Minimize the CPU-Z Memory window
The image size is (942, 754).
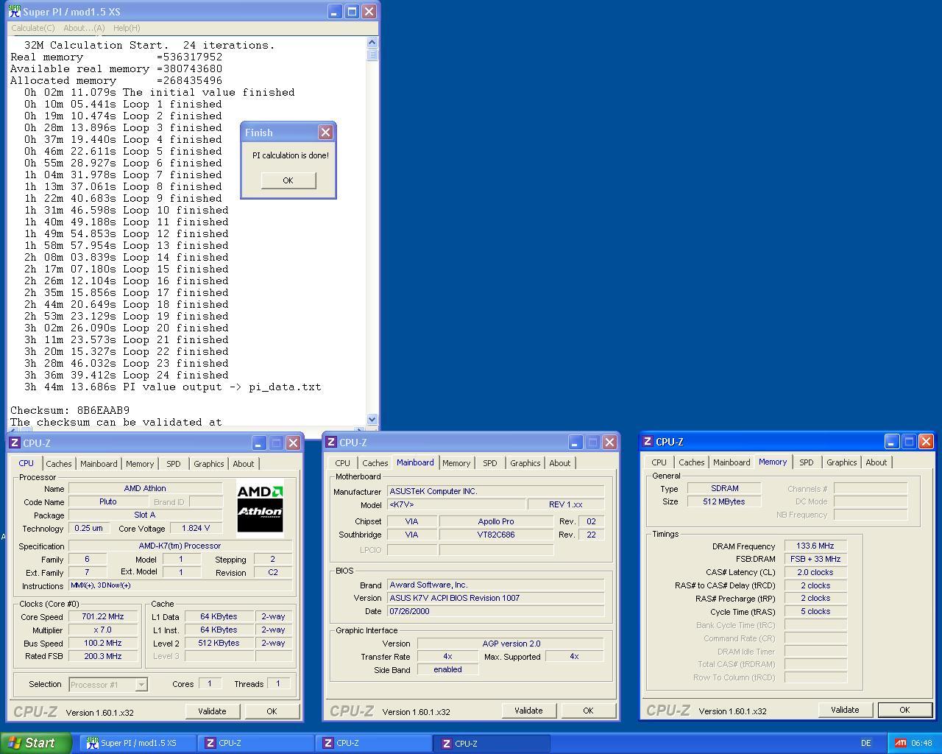[892, 441]
